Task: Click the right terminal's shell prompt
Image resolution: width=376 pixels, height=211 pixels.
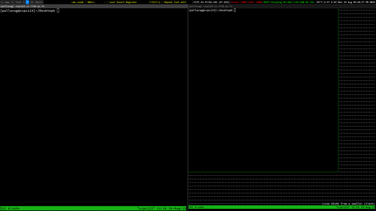Action: point(211,10)
